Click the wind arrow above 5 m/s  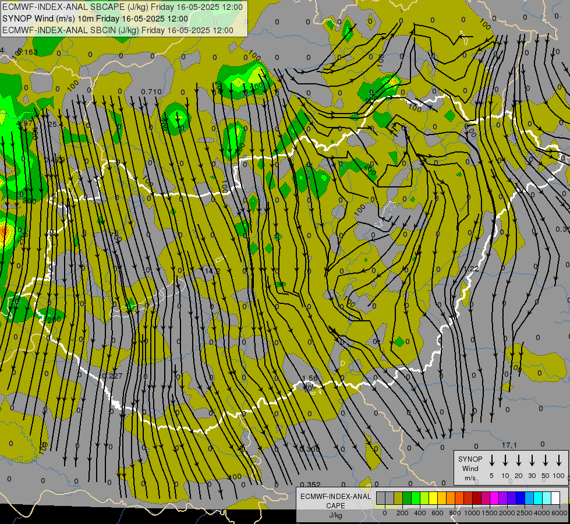coord(492,461)
